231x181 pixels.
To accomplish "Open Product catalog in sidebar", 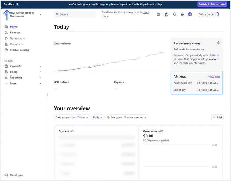I will click(20, 50).
